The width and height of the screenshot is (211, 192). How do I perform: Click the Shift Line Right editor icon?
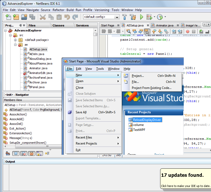coord(180,31)
